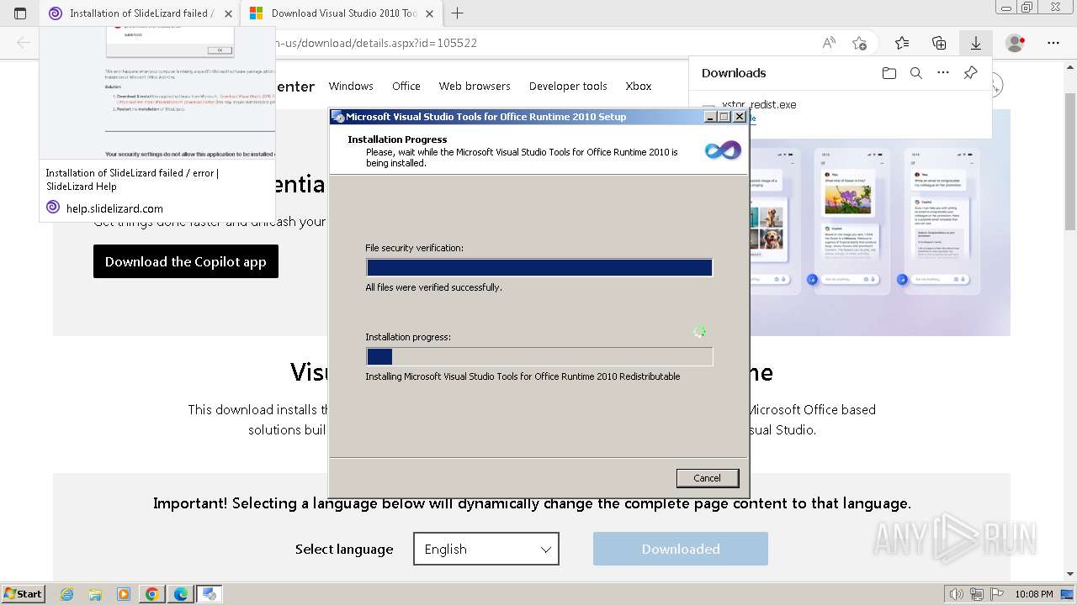Open a new browser tab
The width and height of the screenshot is (1077, 605).
point(458,13)
